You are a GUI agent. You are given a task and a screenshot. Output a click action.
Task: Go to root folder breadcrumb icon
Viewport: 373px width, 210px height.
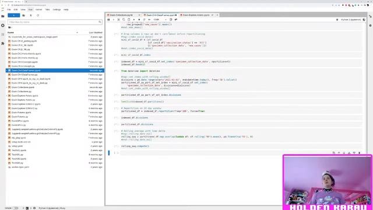pos(9,27)
